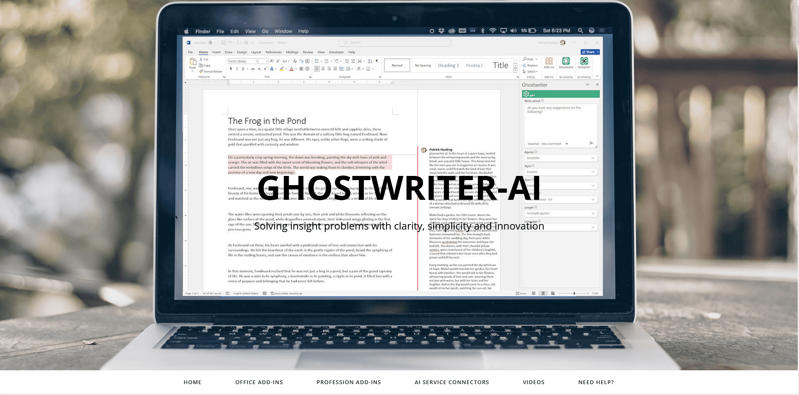Collapse the ribbon with the chevron
The height and width of the screenshot is (395, 799).
pos(597,76)
